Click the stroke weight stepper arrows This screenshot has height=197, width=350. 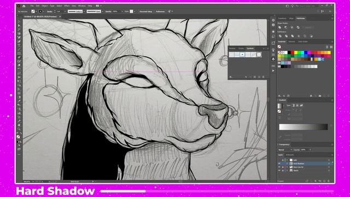point(55,11)
